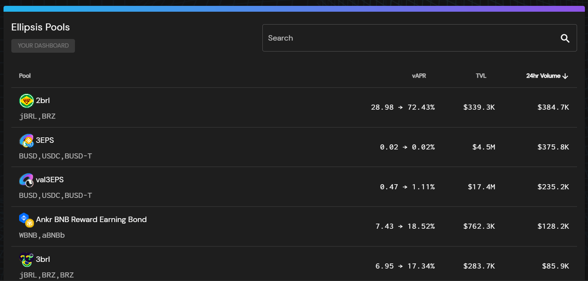The height and width of the screenshot is (281, 588).
Task: Click vAPR value 28.98 → 72.43%
Action: point(403,107)
